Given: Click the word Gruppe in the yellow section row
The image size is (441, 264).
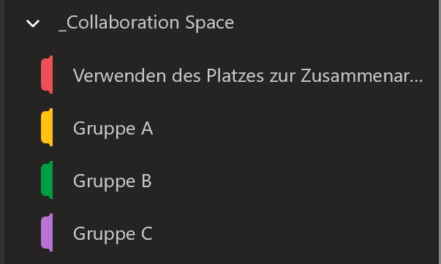Looking at the screenshot, I should [x=105, y=129].
